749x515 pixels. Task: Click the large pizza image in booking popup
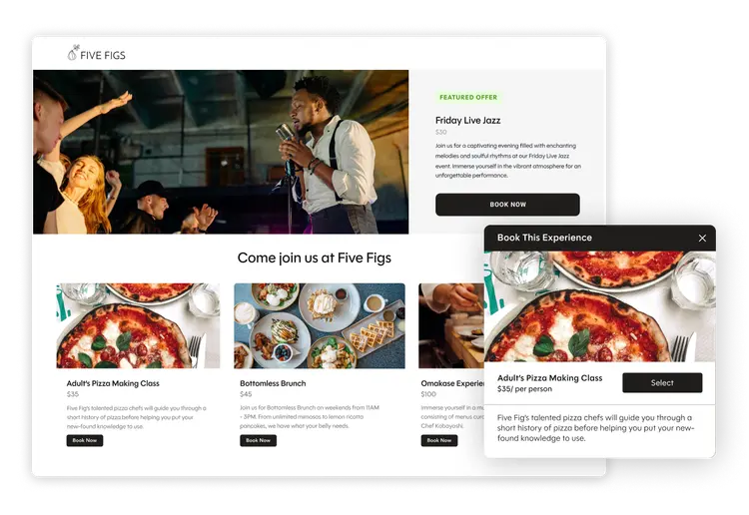coord(600,306)
